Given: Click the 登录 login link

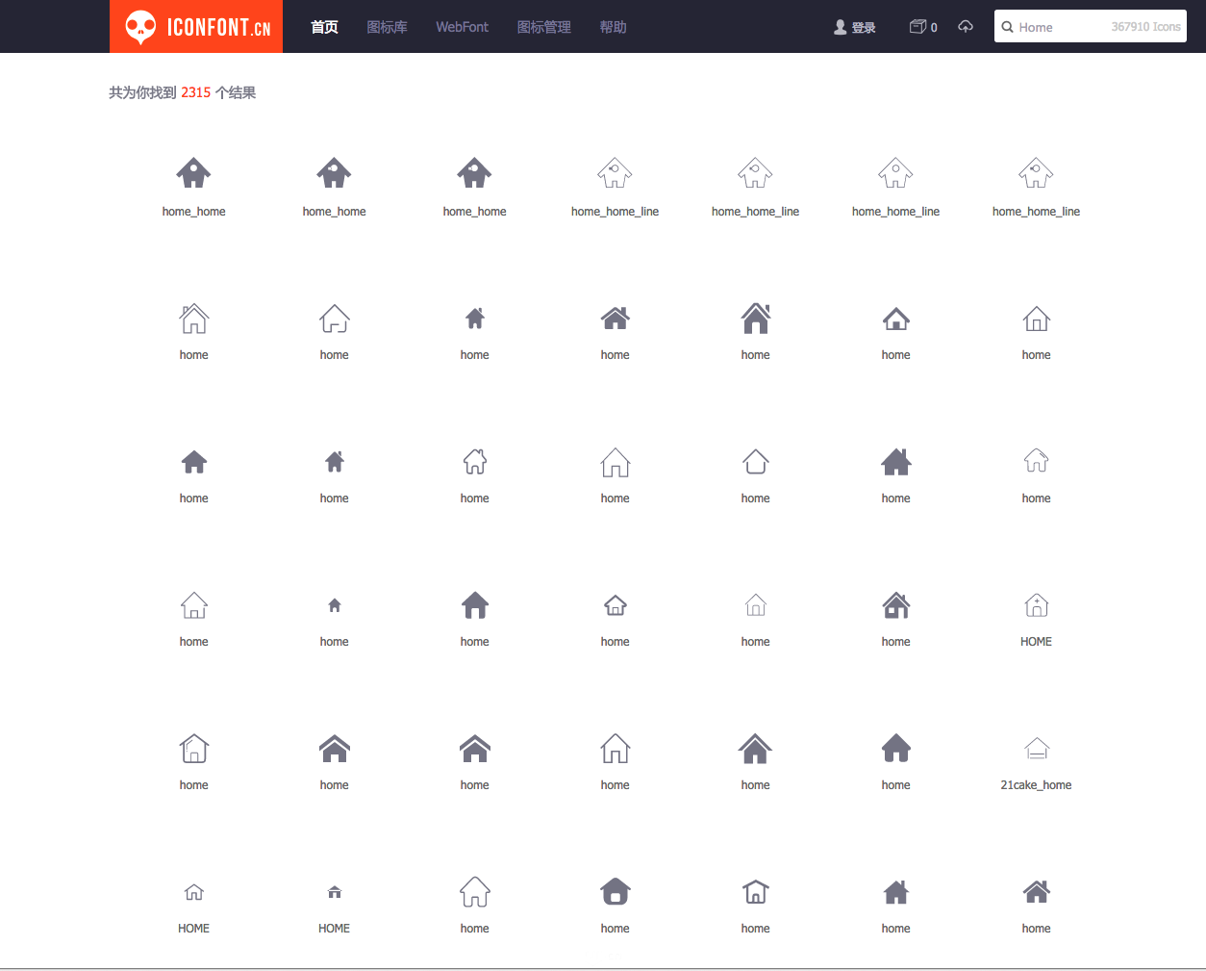Looking at the screenshot, I should [x=855, y=27].
